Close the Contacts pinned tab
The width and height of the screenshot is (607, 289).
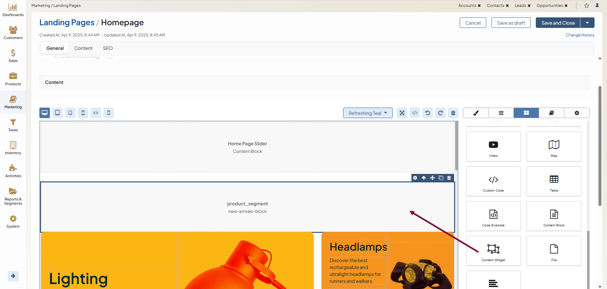point(507,6)
